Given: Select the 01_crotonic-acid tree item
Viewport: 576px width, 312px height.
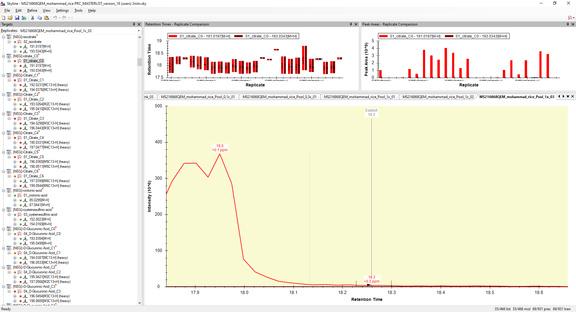Looking at the screenshot, I should click(35, 195).
